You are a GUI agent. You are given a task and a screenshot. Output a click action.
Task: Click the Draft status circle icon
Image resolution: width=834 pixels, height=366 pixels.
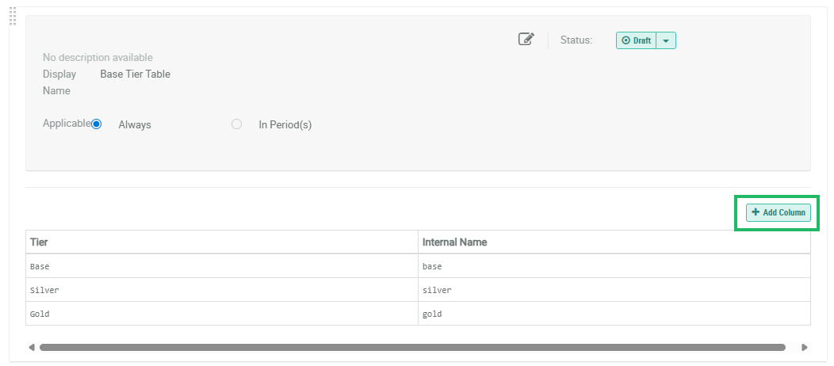point(625,40)
